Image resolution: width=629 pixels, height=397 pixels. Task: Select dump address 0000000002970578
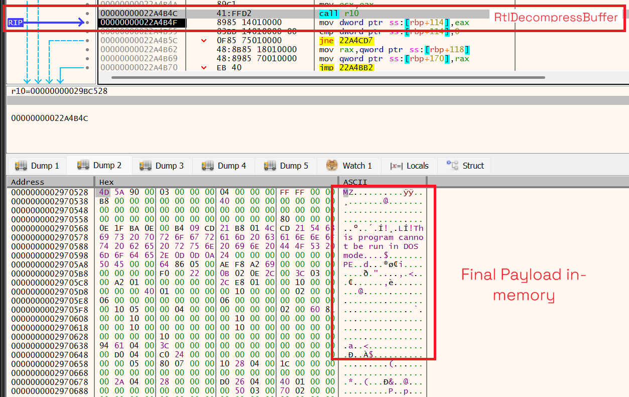pos(50,237)
